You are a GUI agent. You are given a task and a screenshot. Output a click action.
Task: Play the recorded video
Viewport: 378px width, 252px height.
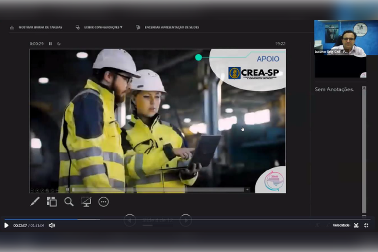click(x=6, y=225)
